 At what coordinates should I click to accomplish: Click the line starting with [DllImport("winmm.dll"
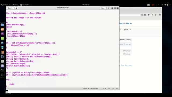(x=33, y=54)
